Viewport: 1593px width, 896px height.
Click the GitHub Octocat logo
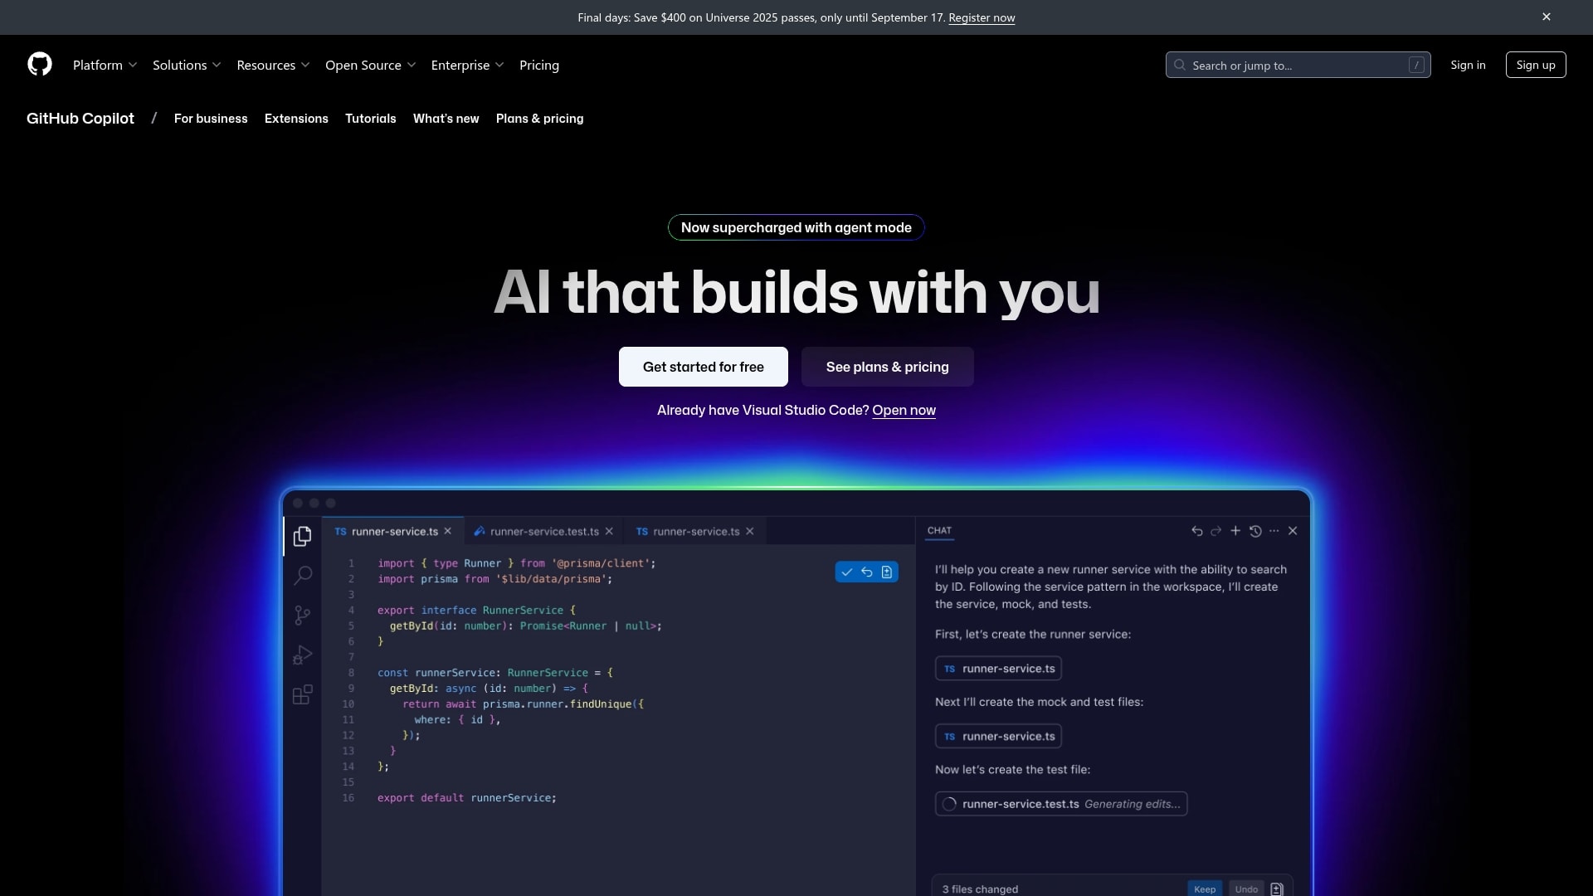[x=40, y=65]
